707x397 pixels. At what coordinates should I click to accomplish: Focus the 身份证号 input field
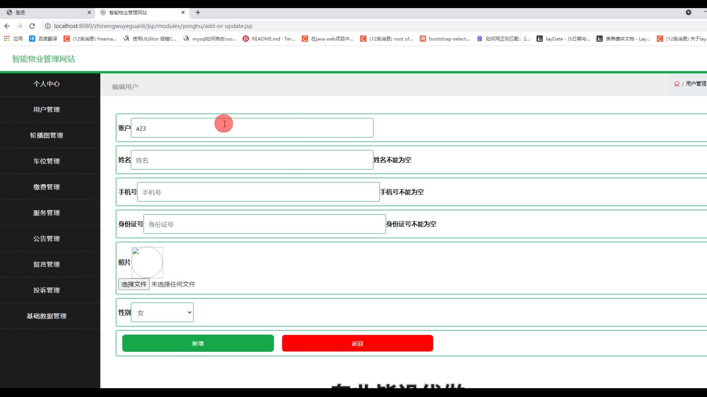tap(265, 224)
